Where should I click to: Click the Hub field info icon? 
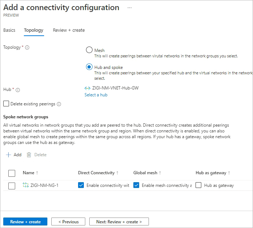click(18, 90)
